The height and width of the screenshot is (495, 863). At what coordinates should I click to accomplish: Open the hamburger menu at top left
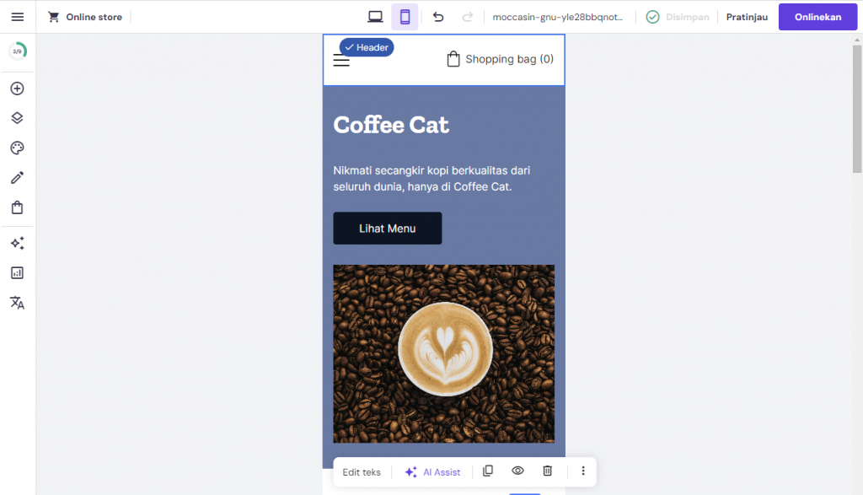coord(17,16)
